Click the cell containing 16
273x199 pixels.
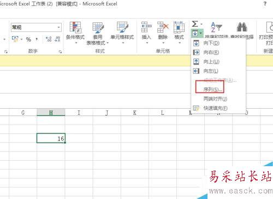click(51, 138)
